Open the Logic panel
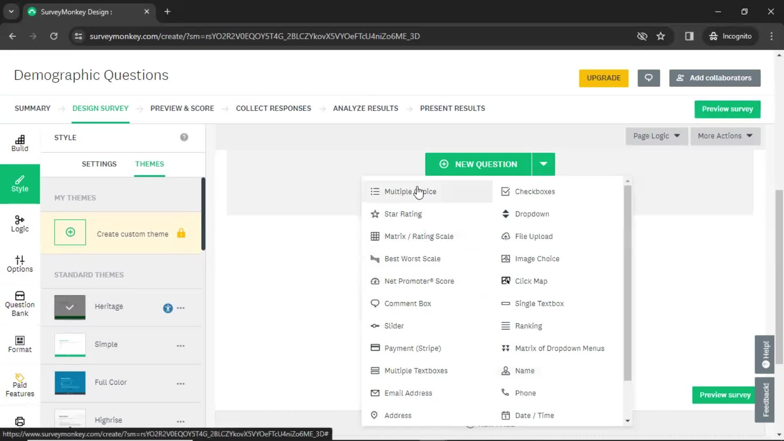 coord(20,223)
